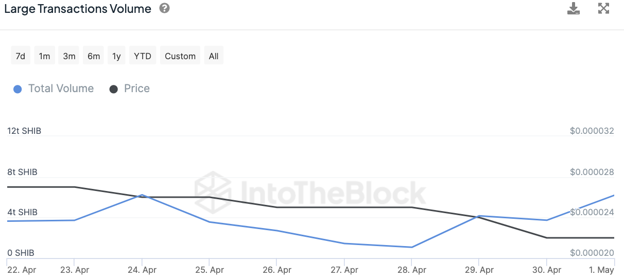Select the 7d time range
Screen dimensions: 624x278
click(20, 56)
